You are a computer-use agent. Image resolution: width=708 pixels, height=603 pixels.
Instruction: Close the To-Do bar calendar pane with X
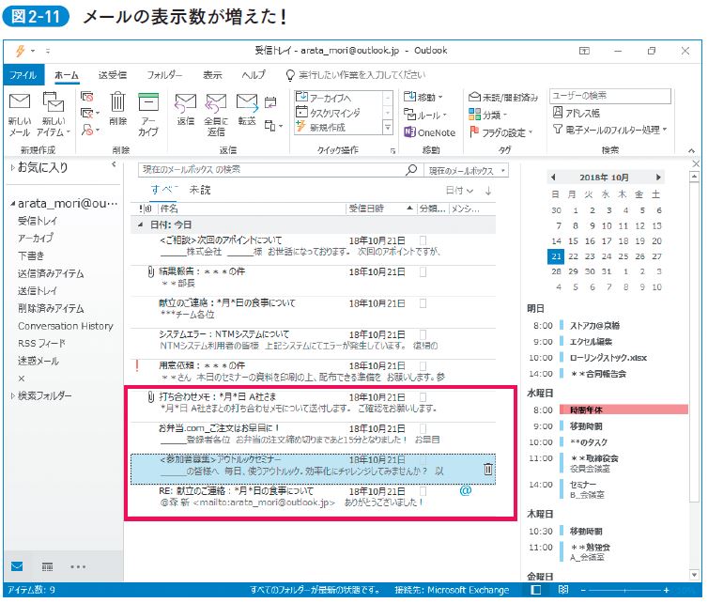coord(696,163)
